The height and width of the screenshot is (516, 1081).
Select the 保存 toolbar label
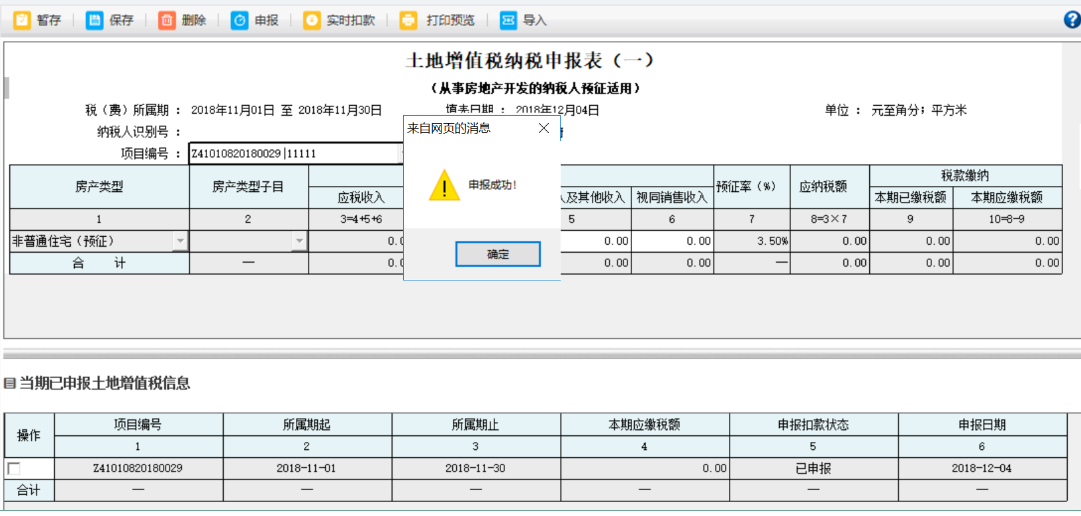point(121,21)
